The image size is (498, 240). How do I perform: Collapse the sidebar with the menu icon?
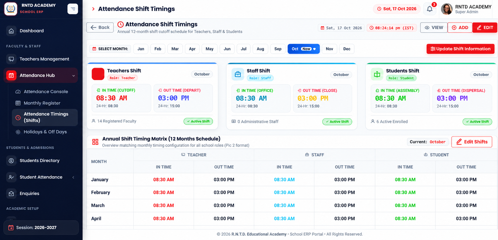pyautogui.click(x=73, y=9)
